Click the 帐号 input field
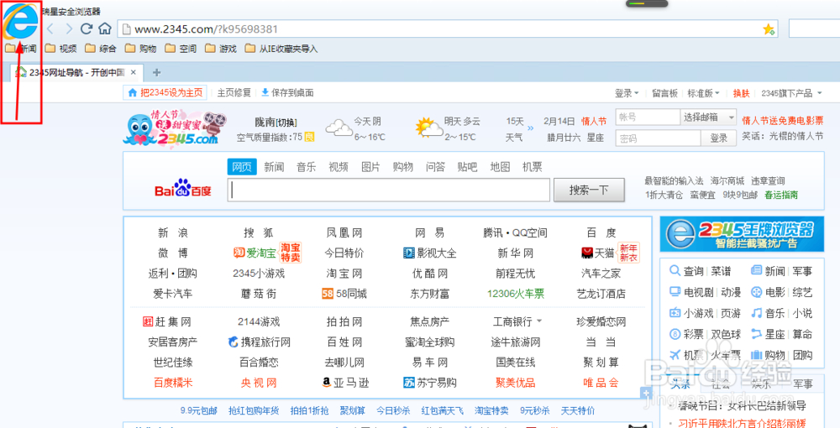Screen dimensions: 840x428 pos(648,117)
